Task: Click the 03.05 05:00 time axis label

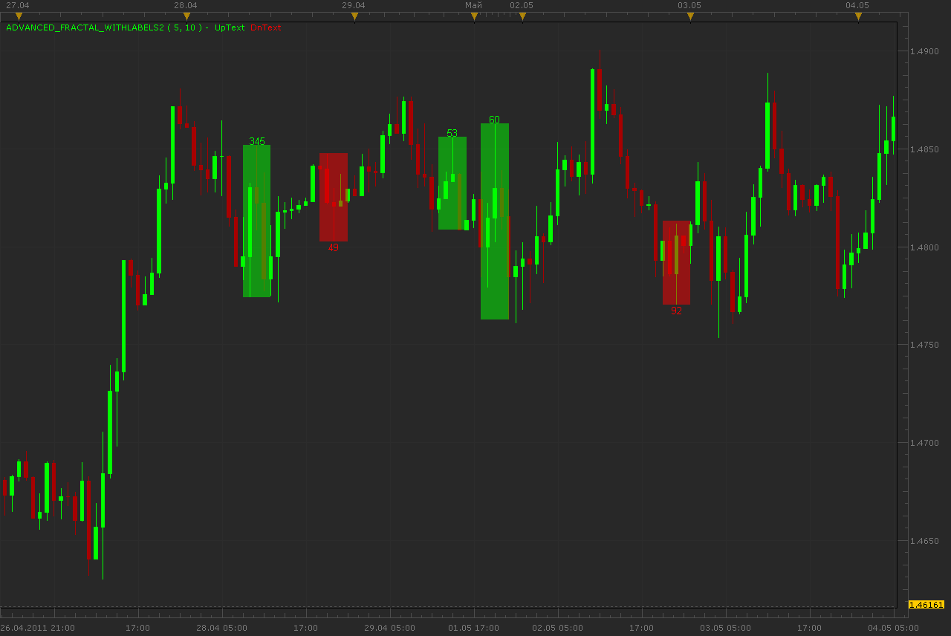Action: pyautogui.click(x=725, y=628)
